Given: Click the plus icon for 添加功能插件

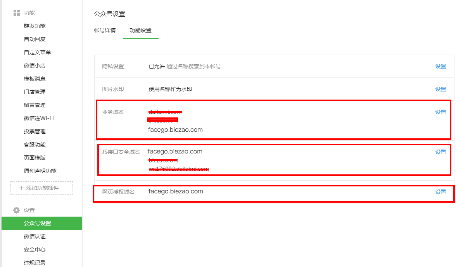Looking at the screenshot, I should [x=21, y=188].
